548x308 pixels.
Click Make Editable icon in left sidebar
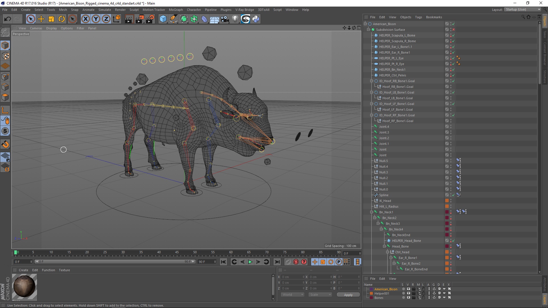5,33
